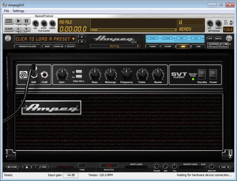
Task: Click the bottom output MASTER knob
Action: (x=212, y=166)
